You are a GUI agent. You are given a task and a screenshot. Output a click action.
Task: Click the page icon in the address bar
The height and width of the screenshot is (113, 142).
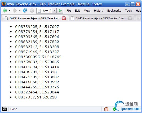(39, 11)
